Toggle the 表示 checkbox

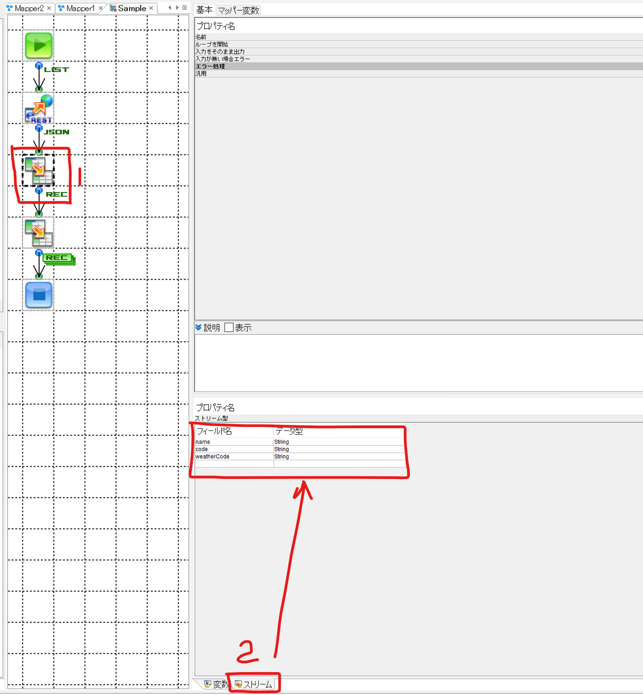pyautogui.click(x=229, y=328)
